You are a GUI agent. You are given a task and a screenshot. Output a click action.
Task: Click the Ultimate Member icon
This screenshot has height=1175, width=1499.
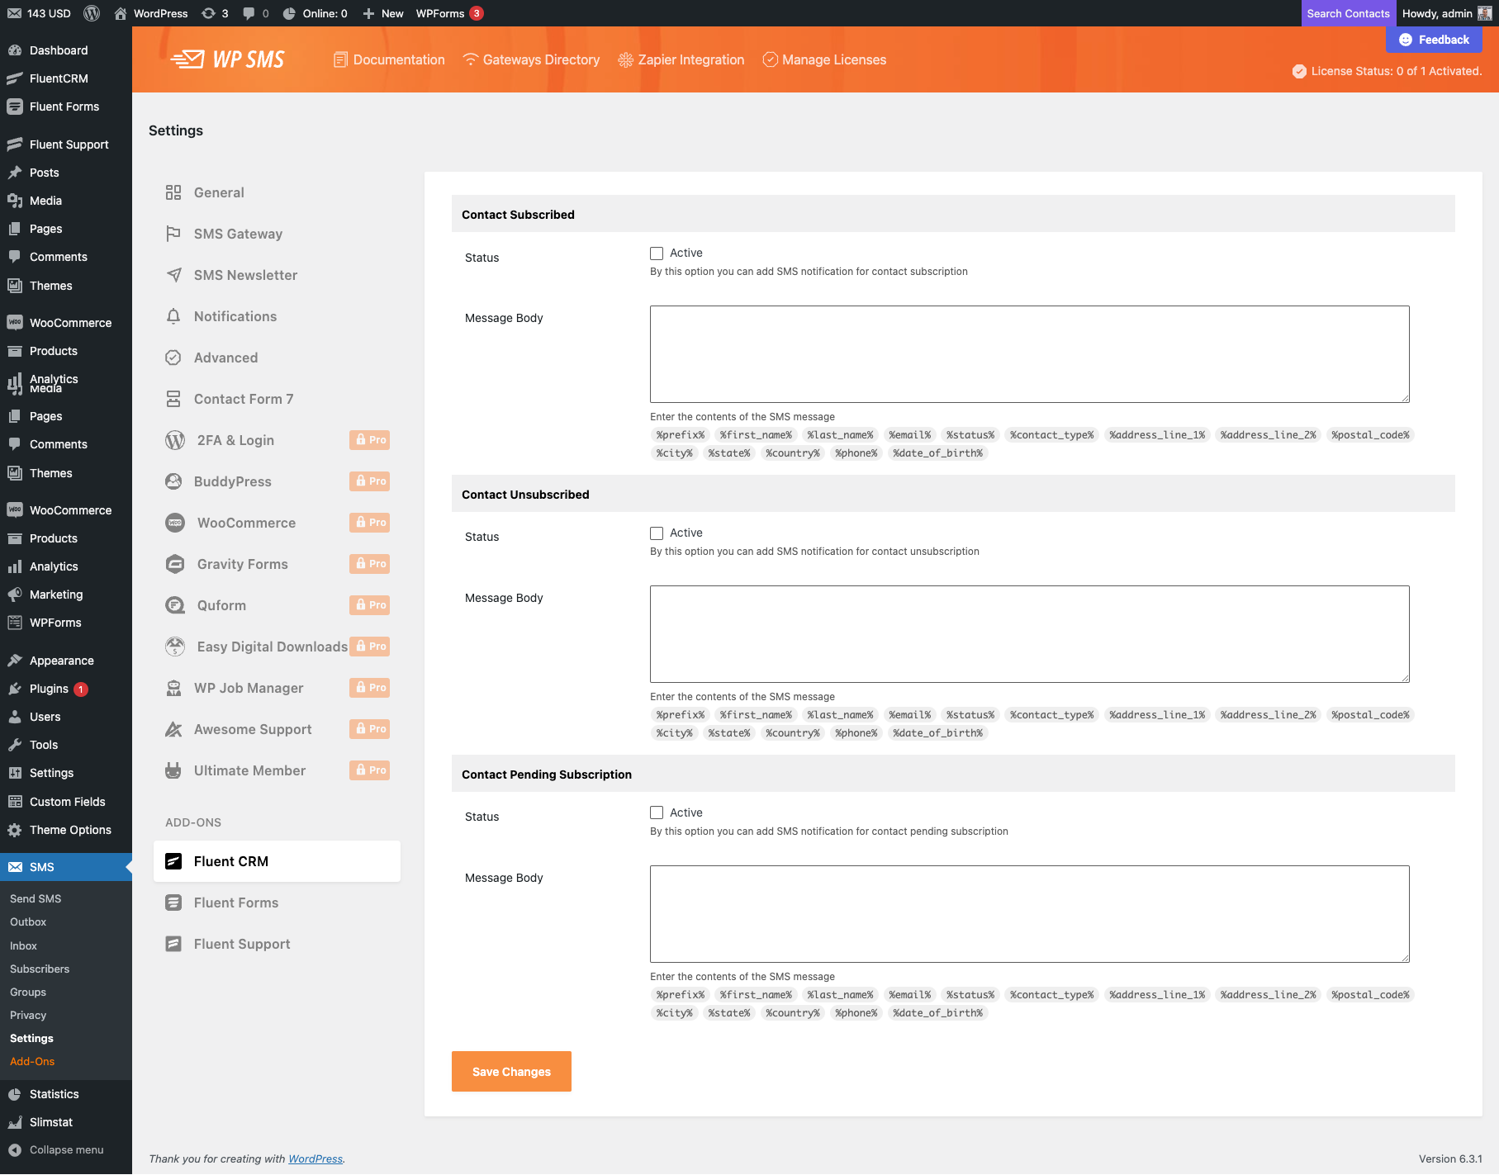point(173,770)
